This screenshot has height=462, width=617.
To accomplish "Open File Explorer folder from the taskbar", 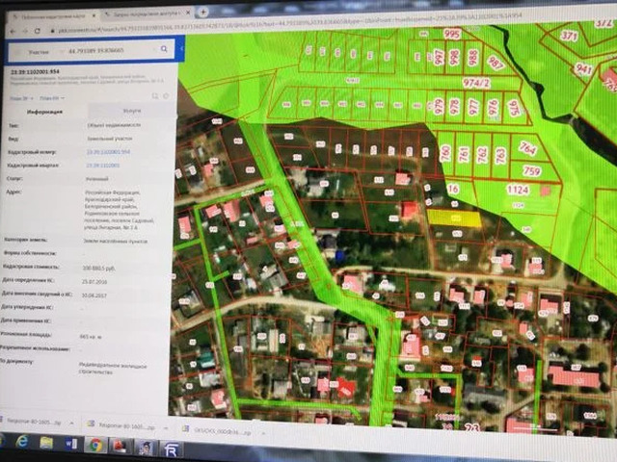I will [46, 443].
